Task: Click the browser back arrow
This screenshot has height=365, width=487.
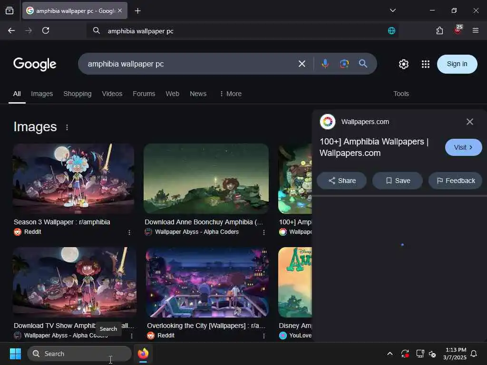Action: pos(11,30)
